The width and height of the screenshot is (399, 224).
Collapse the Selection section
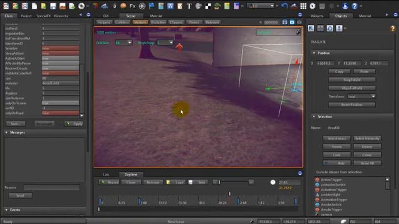click(314, 116)
